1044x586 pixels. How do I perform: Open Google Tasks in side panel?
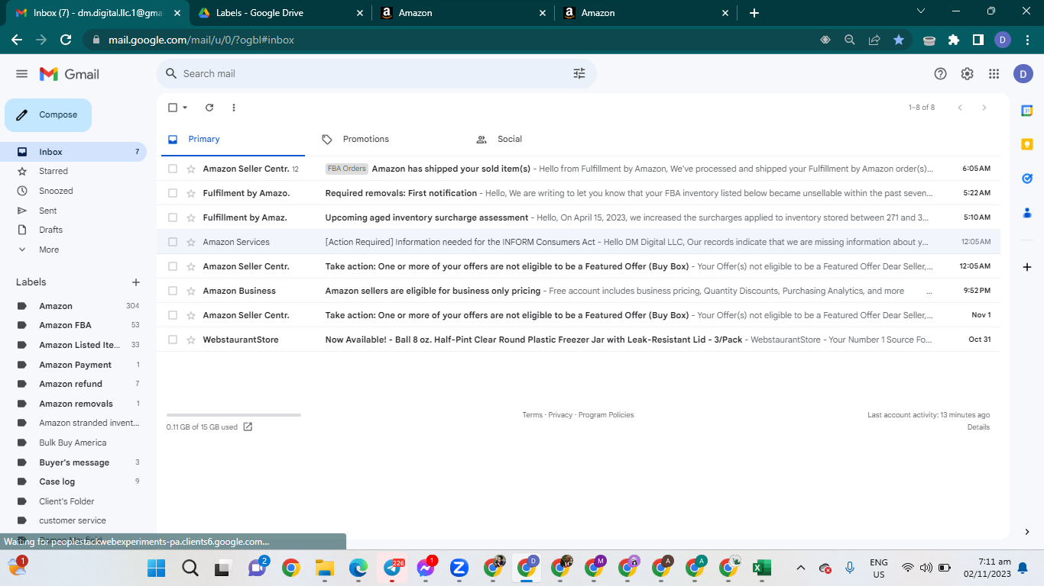(1027, 179)
